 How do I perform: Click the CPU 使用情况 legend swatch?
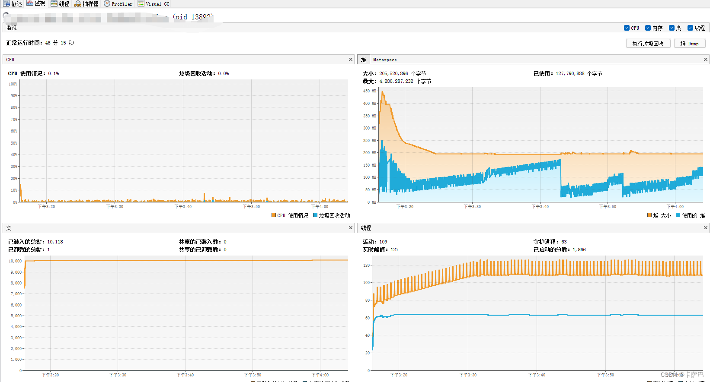(273, 215)
